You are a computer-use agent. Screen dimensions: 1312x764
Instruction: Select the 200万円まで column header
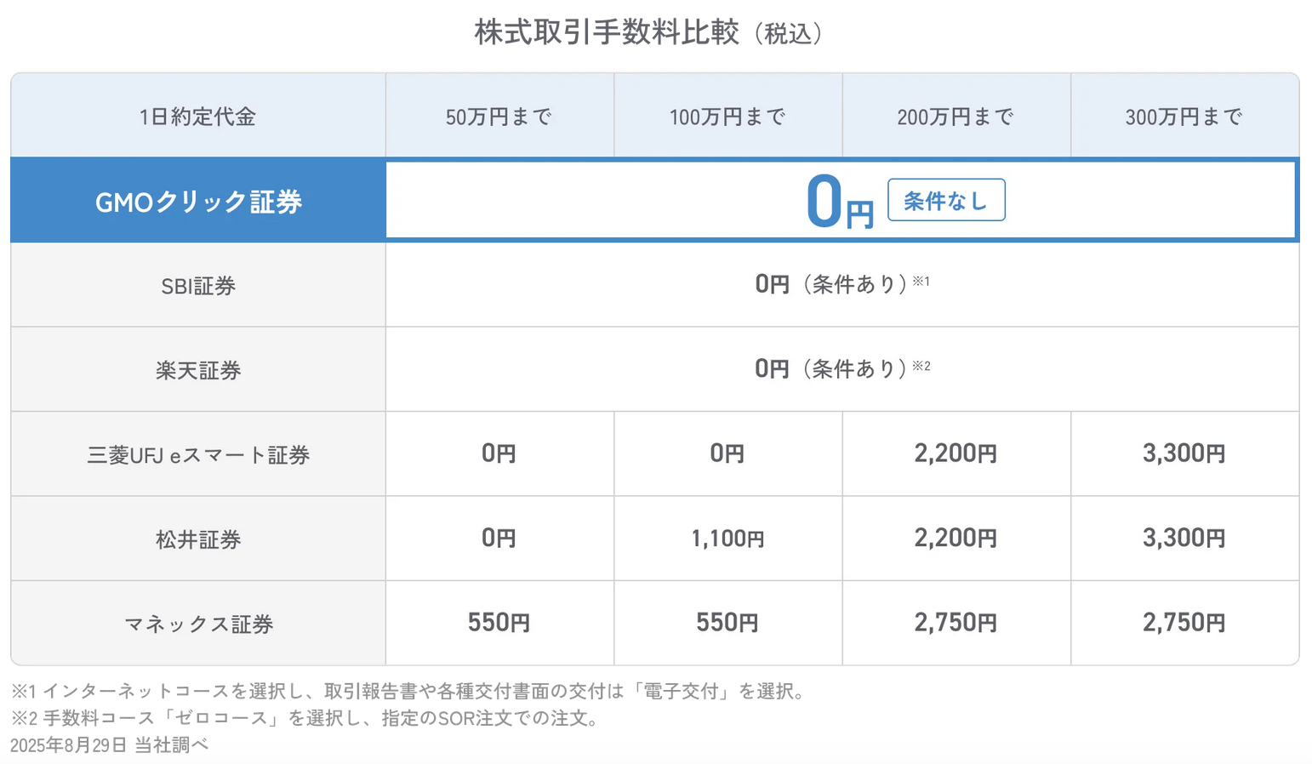pos(955,117)
